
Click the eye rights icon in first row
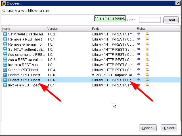[139, 34]
